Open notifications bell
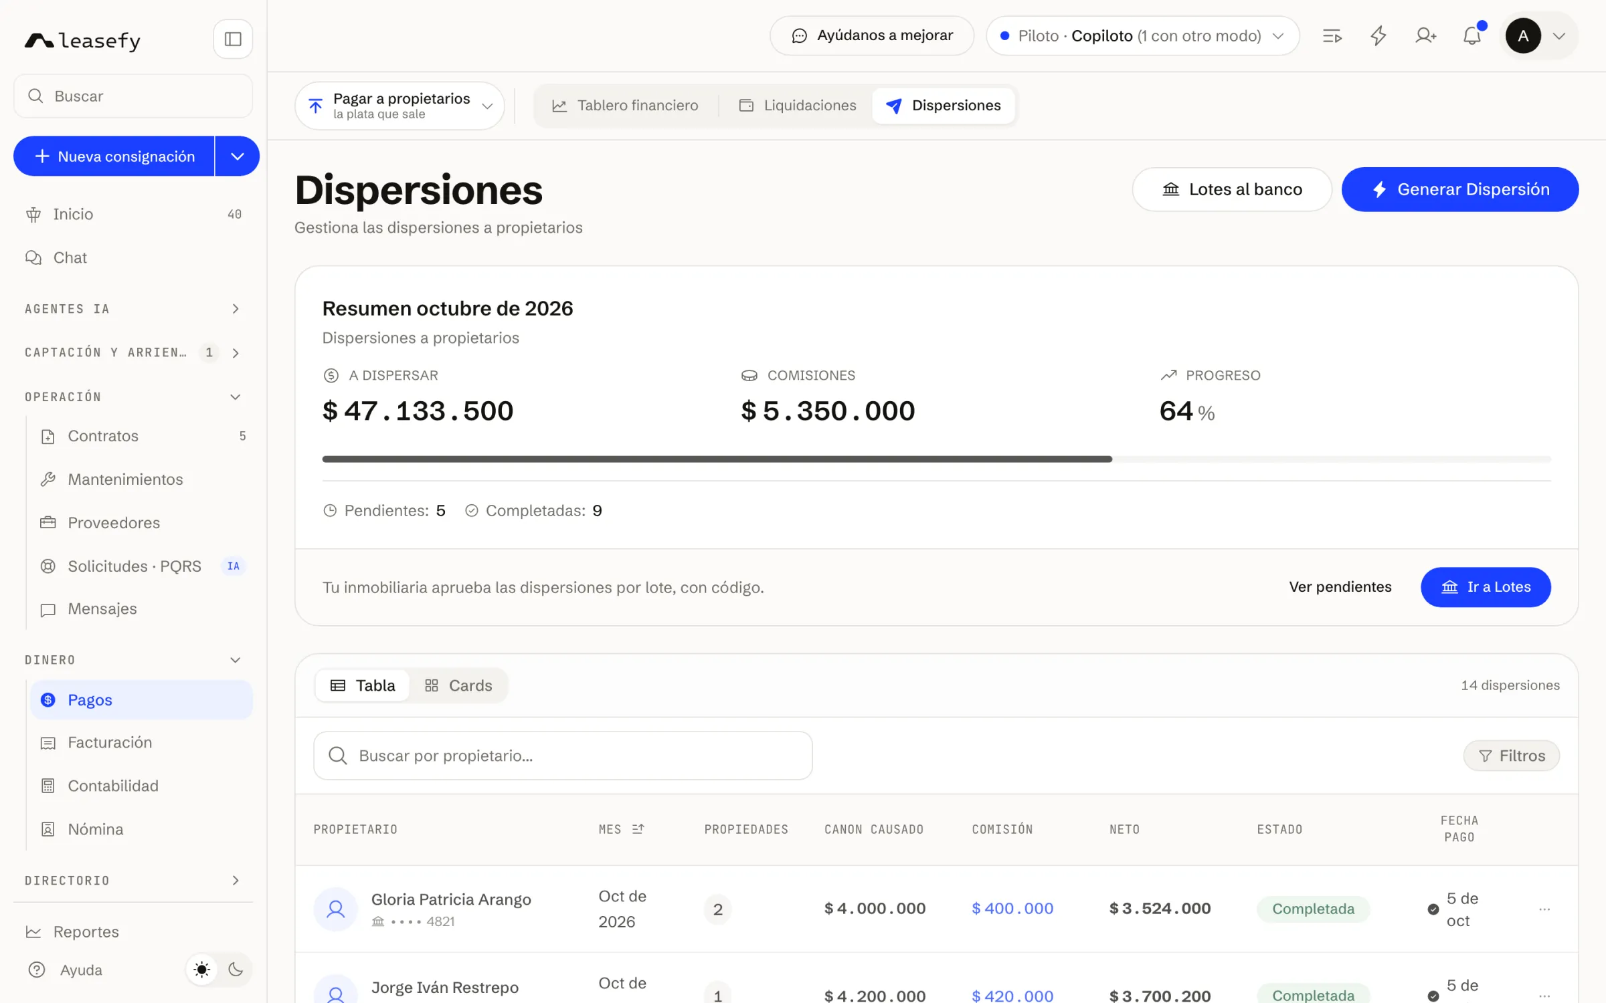Viewport: 1606px width, 1003px height. [x=1472, y=36]
